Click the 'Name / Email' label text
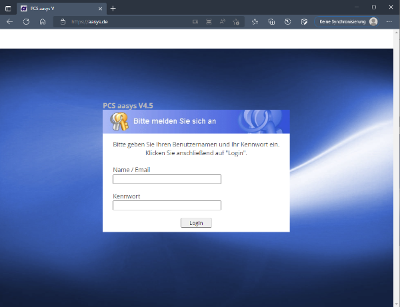 pyautogui.click(x=131, y=170)
